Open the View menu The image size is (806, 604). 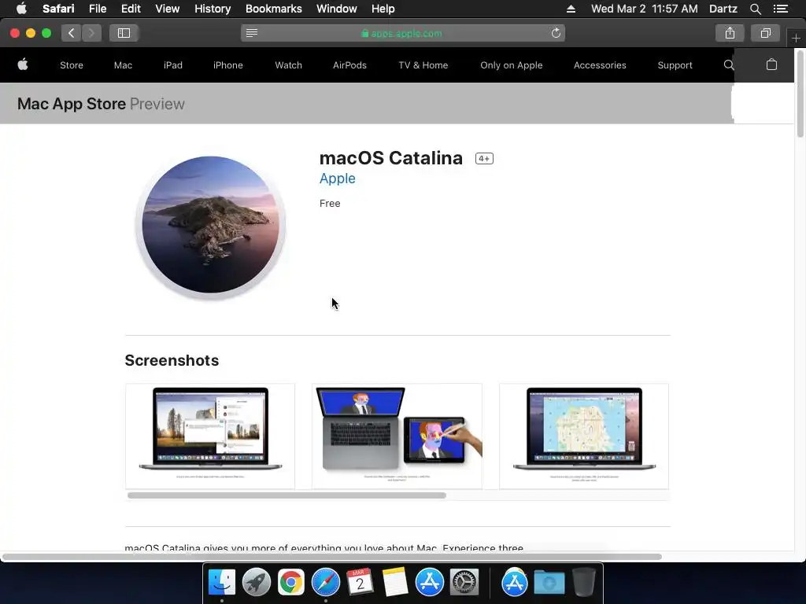[167, 9]
